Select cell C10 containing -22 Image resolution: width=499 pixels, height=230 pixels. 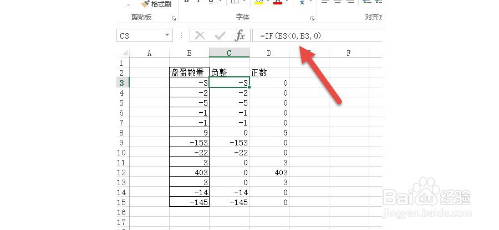coord(229,153)
